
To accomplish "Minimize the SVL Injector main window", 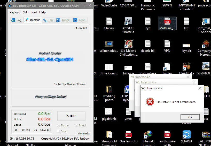I will [x=84, y=6].
